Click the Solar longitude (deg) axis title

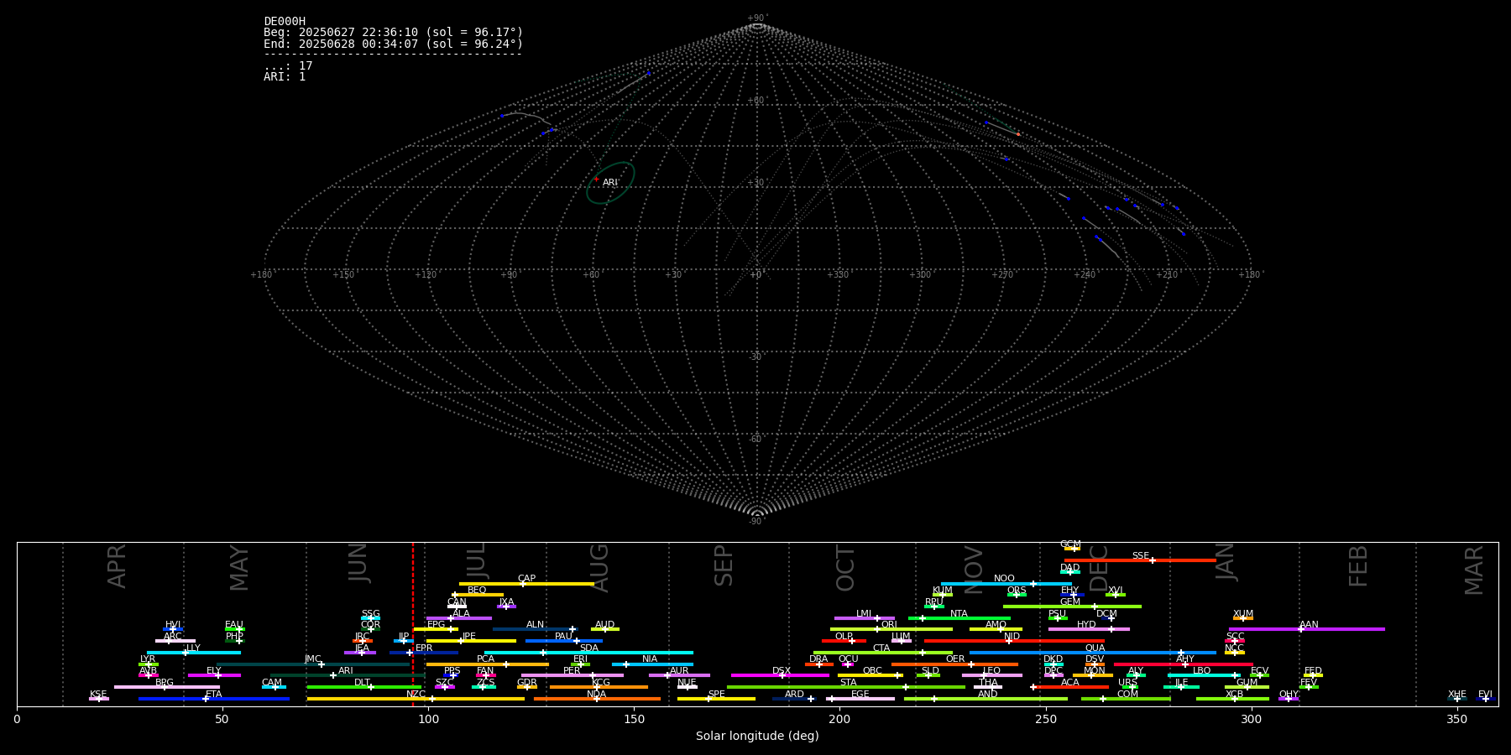pos(757,736)
